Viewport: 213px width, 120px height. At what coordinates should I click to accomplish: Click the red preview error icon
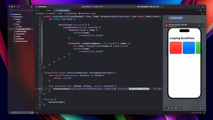pos(166,25)
